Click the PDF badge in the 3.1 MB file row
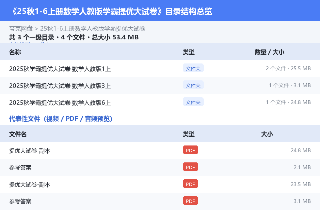Viewport: 320px width, 220px height. [190, 201]
